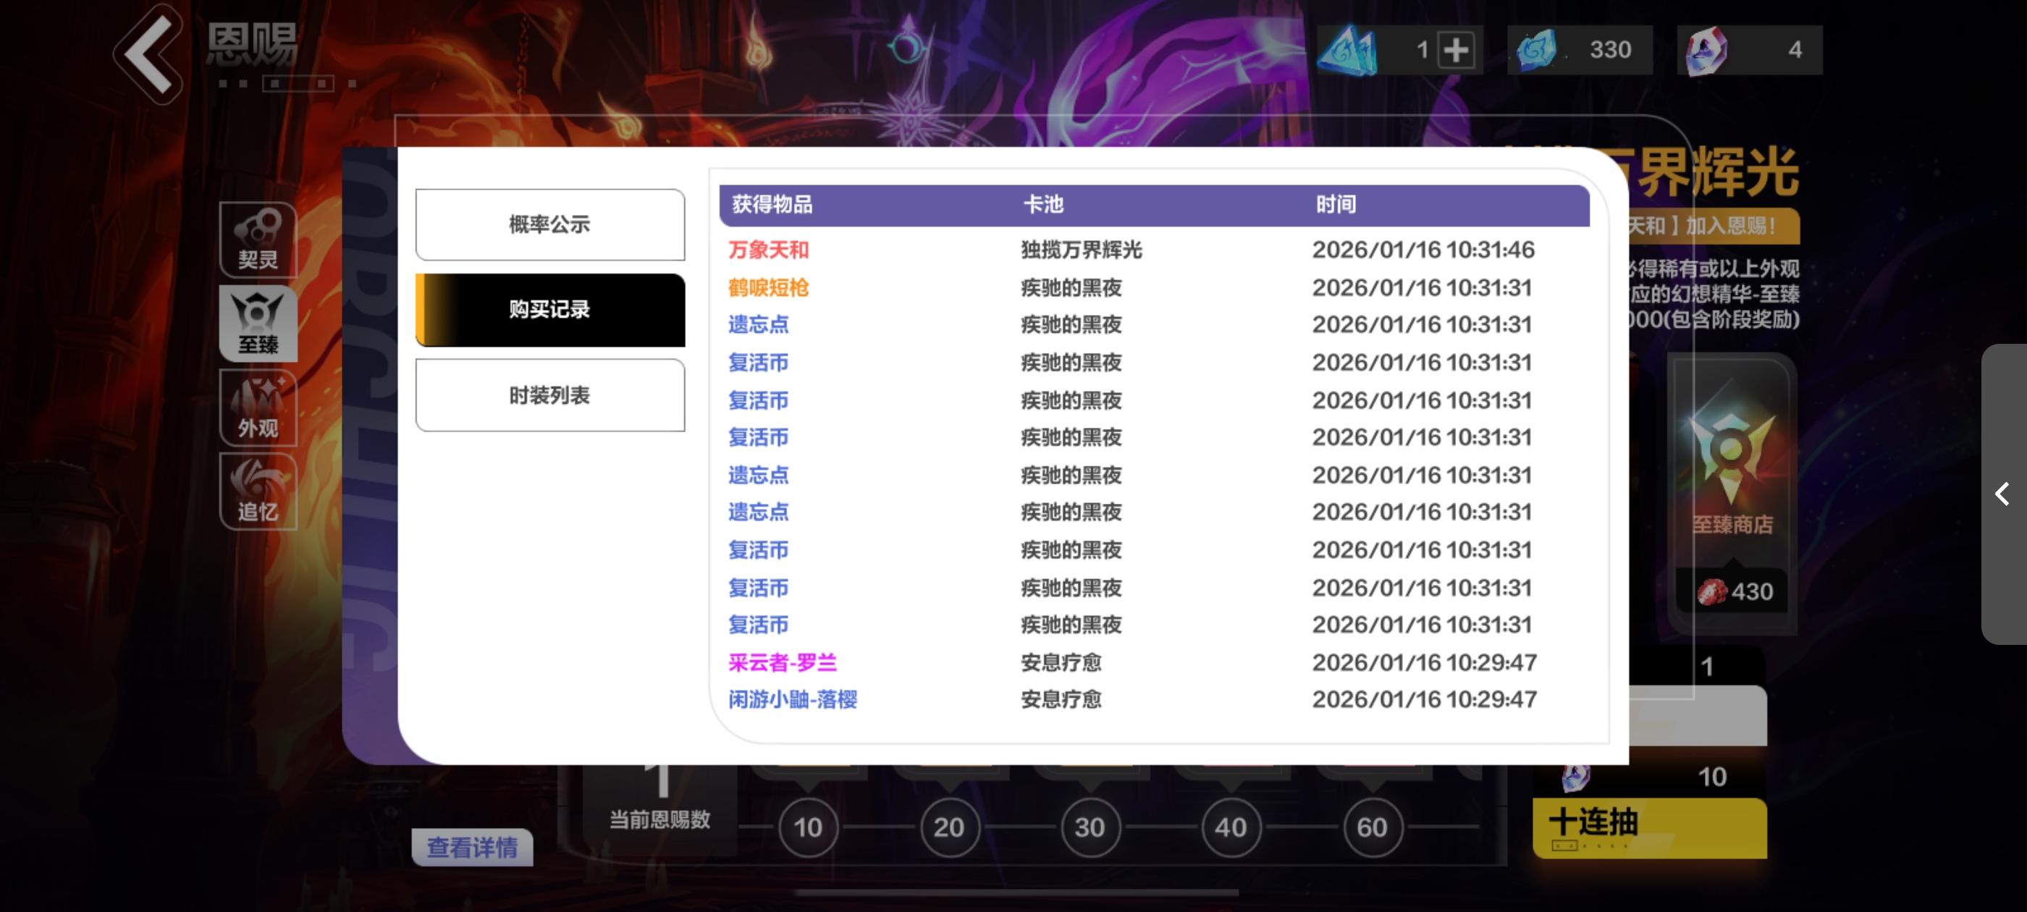
Task: Click the 采云者-罗兰 record entry
Action: point(782,662)
